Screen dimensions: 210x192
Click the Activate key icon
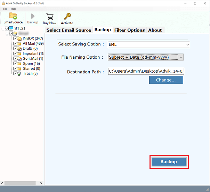pos(67,16)
